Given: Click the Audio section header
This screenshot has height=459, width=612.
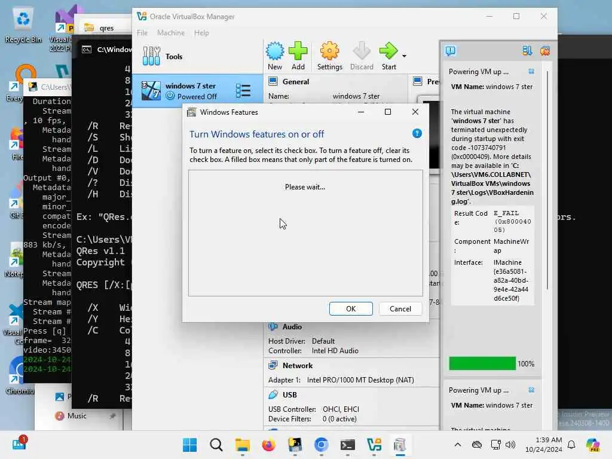Looking at the screenshot, I should pos(292,327).
